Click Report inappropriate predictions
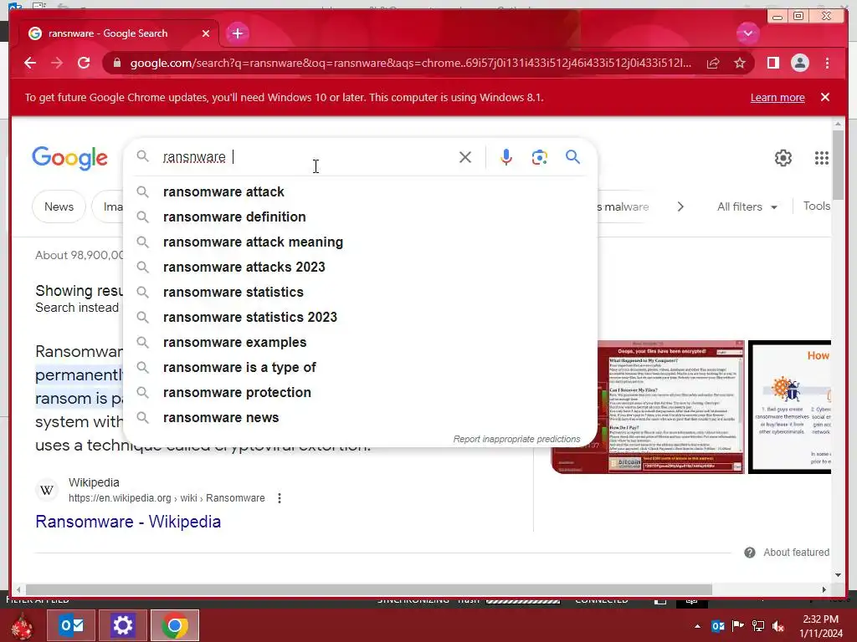The height and width of the screenshot is (642, 857). (x=516, y=440)
